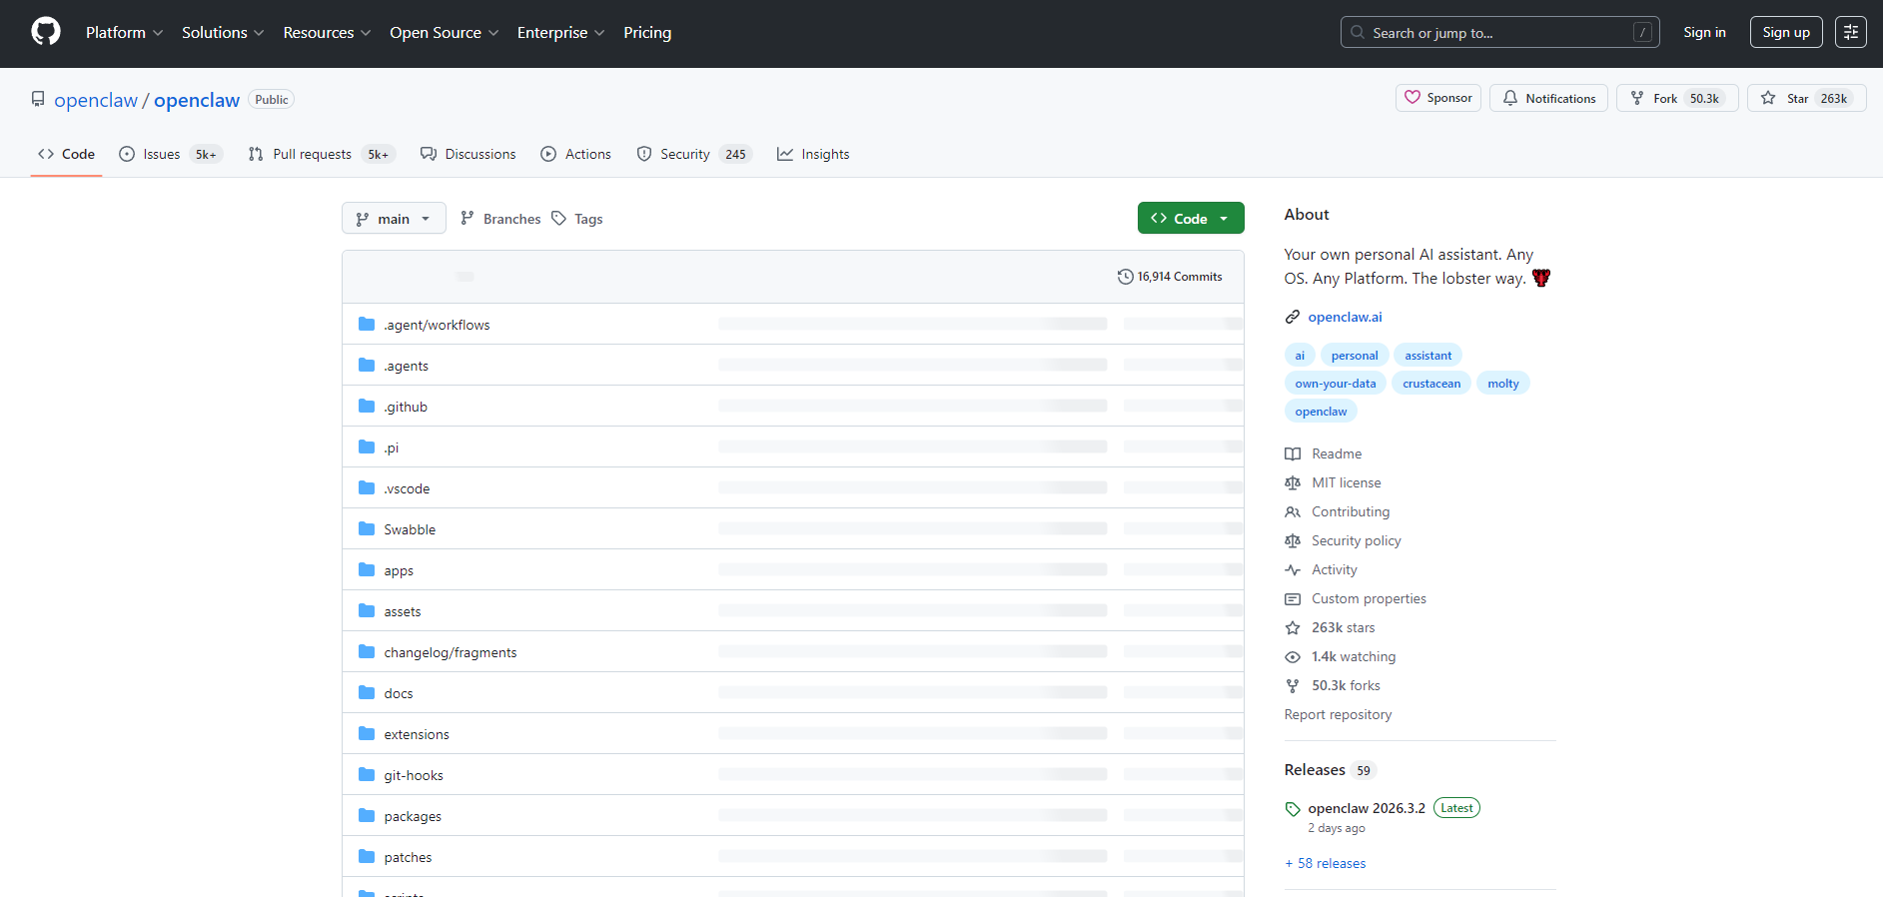Open the Actions tab
The width and height of the screenshot is (1883, 897).
(575, 154)
